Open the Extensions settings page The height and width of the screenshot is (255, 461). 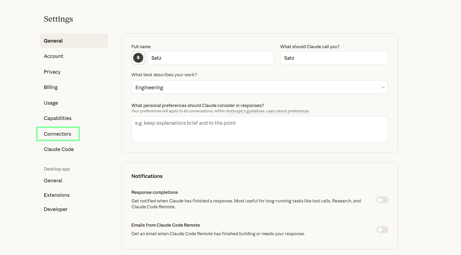point(57,195)
